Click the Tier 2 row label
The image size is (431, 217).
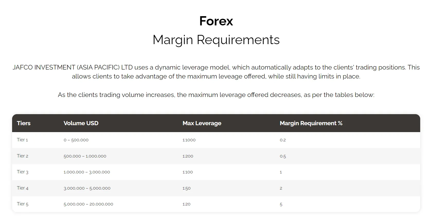pos(23,156)
